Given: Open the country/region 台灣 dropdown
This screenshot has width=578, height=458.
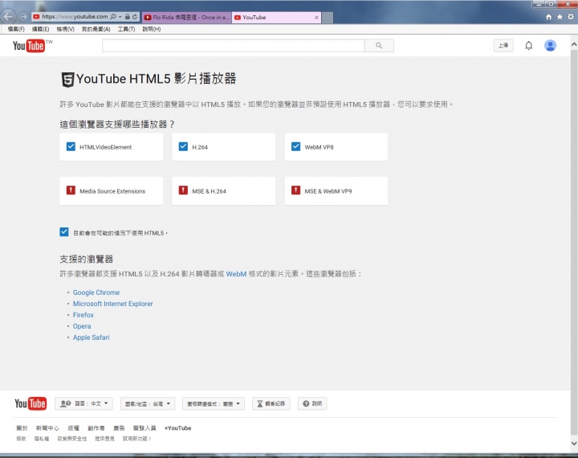Looking at the screenshot, I should (x=148, y=403).
